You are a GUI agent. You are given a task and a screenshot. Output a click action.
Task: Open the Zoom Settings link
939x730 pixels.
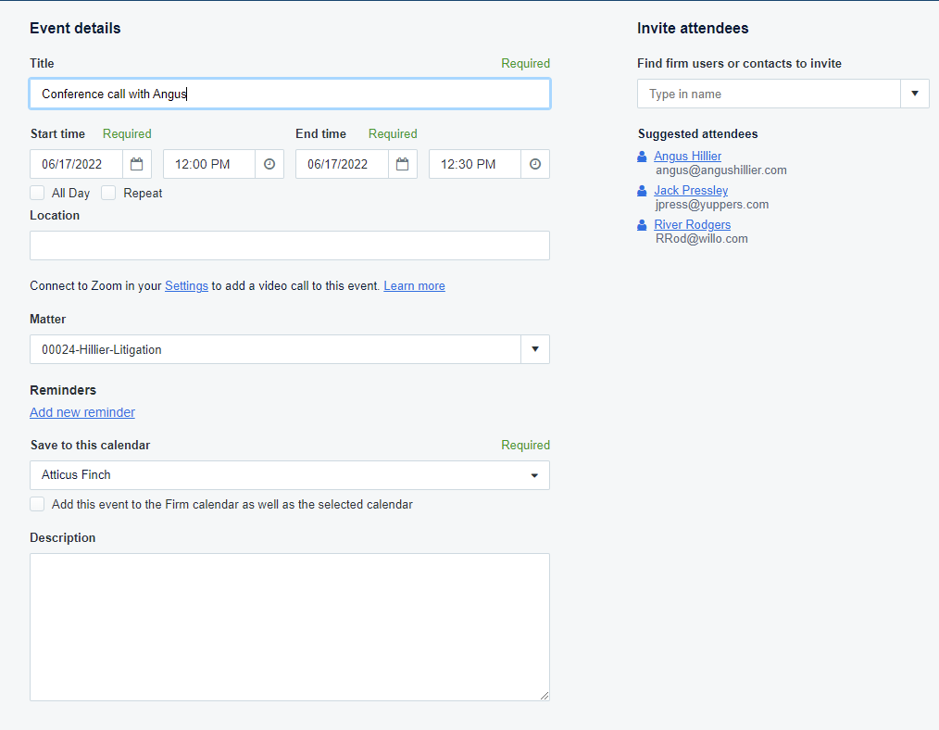(186, 285)
